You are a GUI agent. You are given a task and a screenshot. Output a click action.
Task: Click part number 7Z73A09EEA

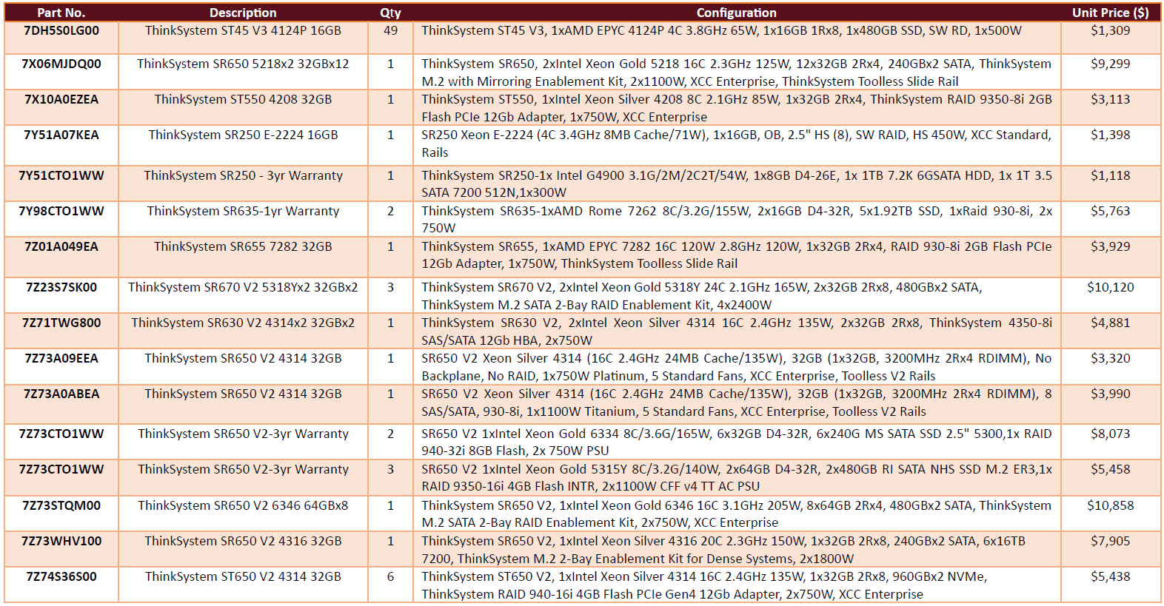tap(61, 358)
